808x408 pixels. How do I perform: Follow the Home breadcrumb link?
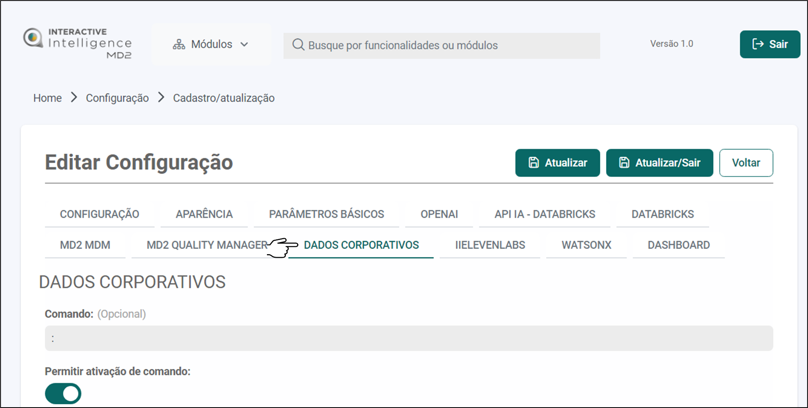[48, 98]
